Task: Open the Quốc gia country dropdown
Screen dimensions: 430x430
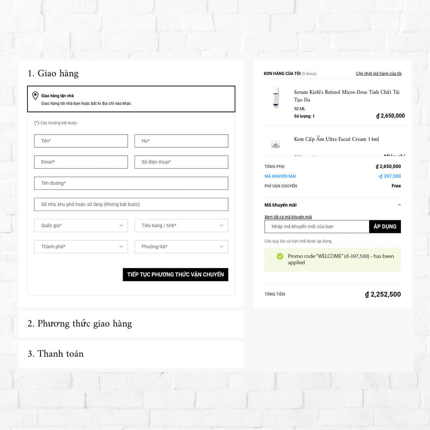Action: coord(81,225)
